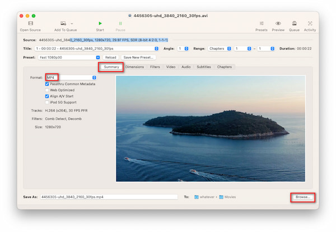Viewport: 336px width, 232px height.
Task: Click the Comb Detect, Decomb filters text
Action: coord(63,119)
